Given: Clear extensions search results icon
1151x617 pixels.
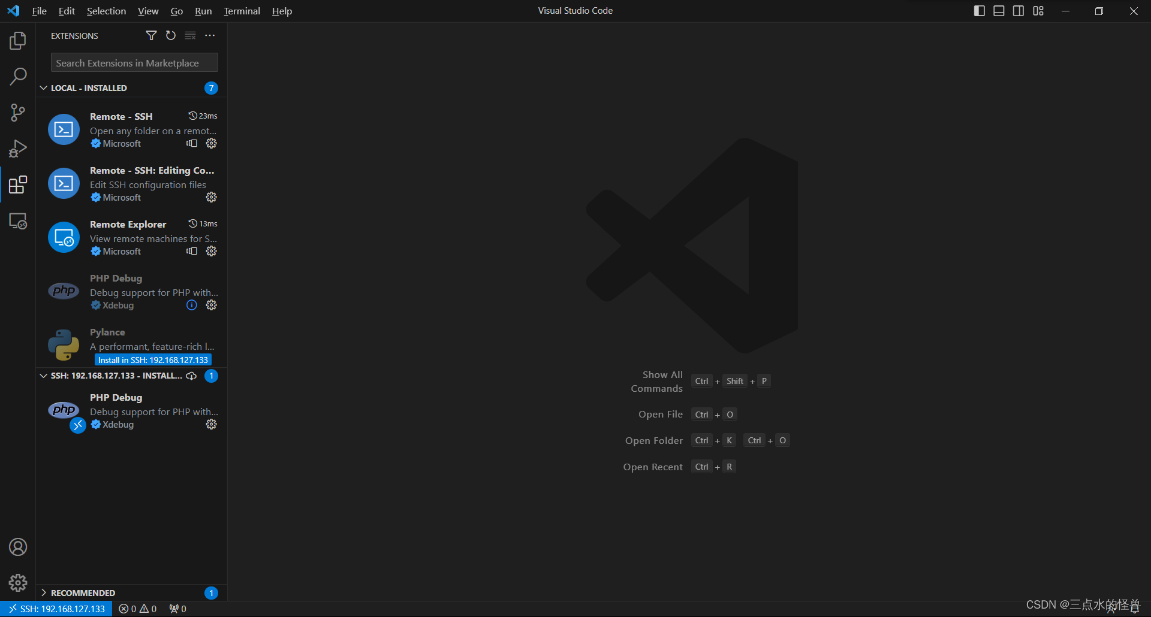Looking at the screenshot, I should click(x=190, y=36).
